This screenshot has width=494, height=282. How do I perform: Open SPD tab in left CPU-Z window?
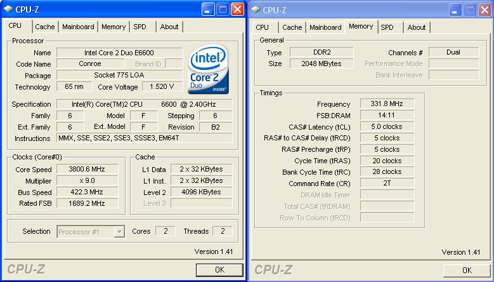pyautogui.click(x=140, y=27)
